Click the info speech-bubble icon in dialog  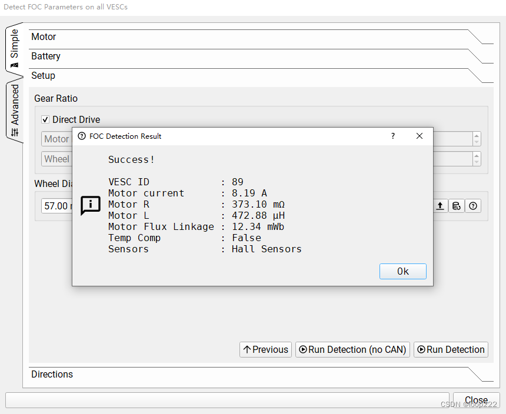point(91,205)
